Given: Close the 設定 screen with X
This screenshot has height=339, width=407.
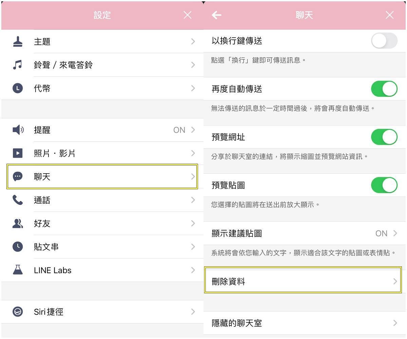Looking at the screenshot, I should pos(188,15).
